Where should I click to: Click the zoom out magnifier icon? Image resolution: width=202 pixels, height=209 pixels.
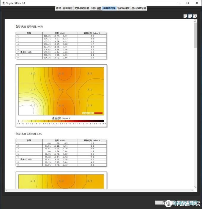190,16
